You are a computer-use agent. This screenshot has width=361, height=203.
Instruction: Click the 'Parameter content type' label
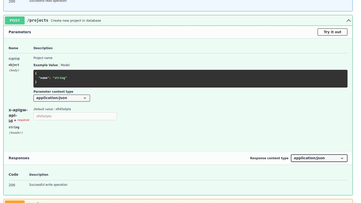(x=53, y=91)
